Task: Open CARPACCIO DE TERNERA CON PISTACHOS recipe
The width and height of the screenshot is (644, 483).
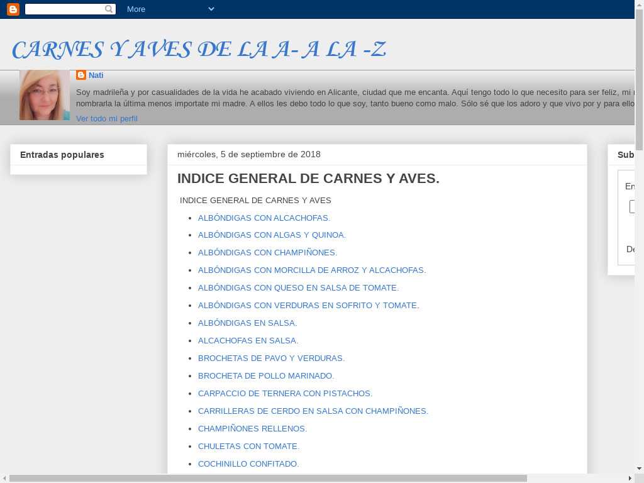Action: [x=285, y=393]
